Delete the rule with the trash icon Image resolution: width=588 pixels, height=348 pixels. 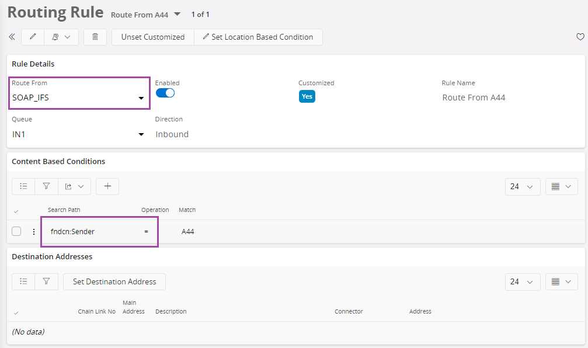pos(95,37)
